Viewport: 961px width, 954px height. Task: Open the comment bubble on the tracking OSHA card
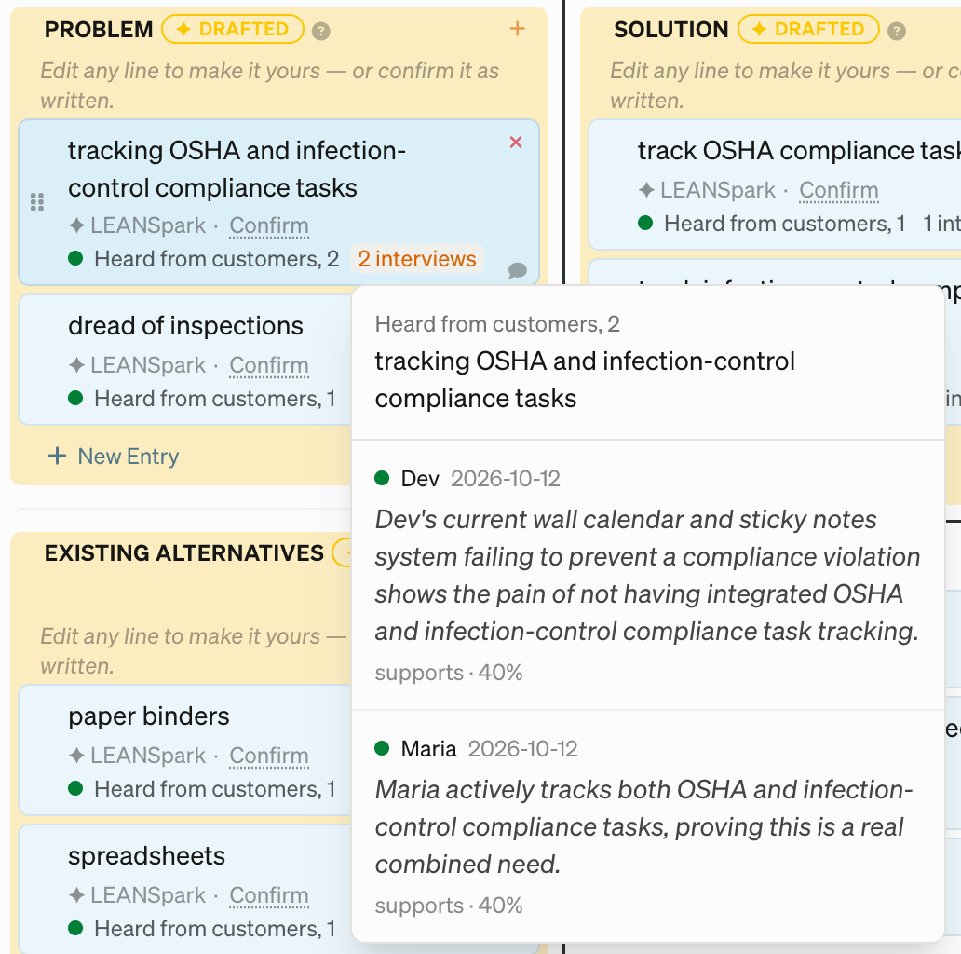(x=517, y=270)
